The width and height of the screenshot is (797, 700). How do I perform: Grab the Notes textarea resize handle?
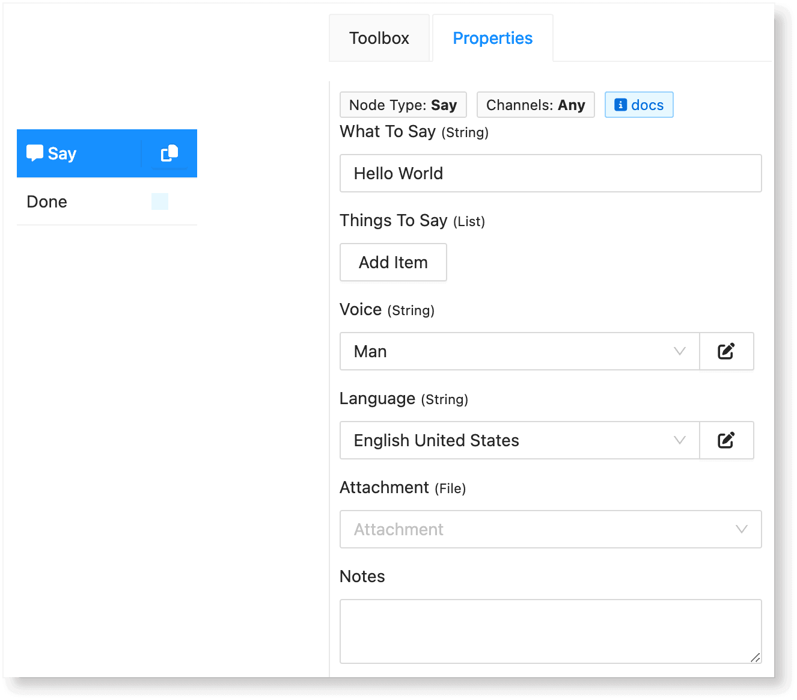coord(756,657)
